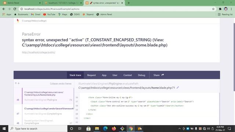The width and height of the screenshot is (235, 132).
Task: Reload the current page
Action: [15, 9]
